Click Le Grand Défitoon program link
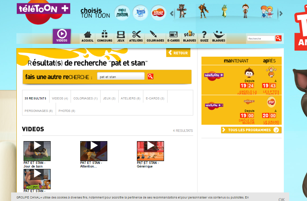 pyautogui.click(x=271, y=123)
